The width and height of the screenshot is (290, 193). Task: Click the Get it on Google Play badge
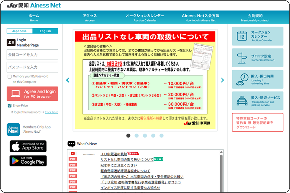28,161
